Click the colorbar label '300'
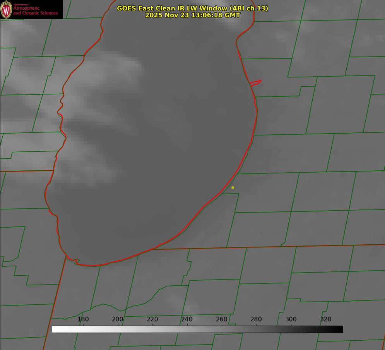Image resolution: width=385 pixels, height=350 pixels. tap(291, 319)
